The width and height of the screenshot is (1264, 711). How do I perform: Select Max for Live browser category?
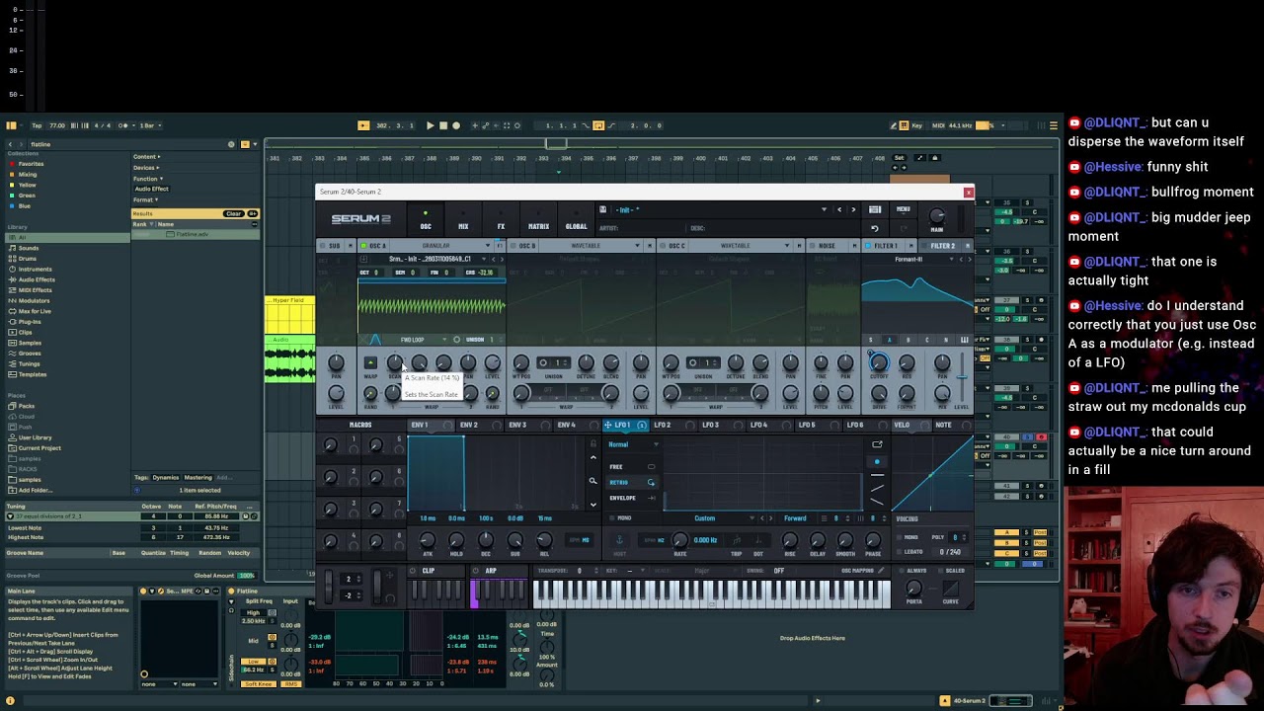[x=35, y=311]
